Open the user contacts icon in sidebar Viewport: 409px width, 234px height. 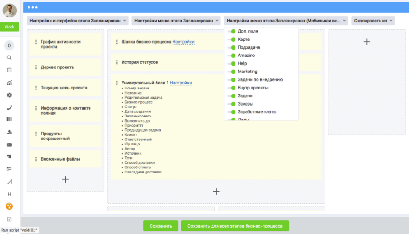click(9, 132)
